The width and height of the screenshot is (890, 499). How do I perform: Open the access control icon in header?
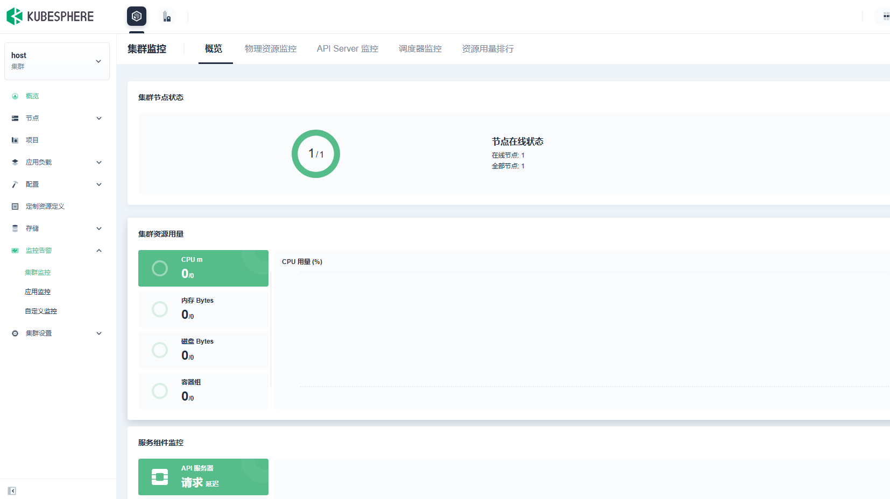[167, 17]
